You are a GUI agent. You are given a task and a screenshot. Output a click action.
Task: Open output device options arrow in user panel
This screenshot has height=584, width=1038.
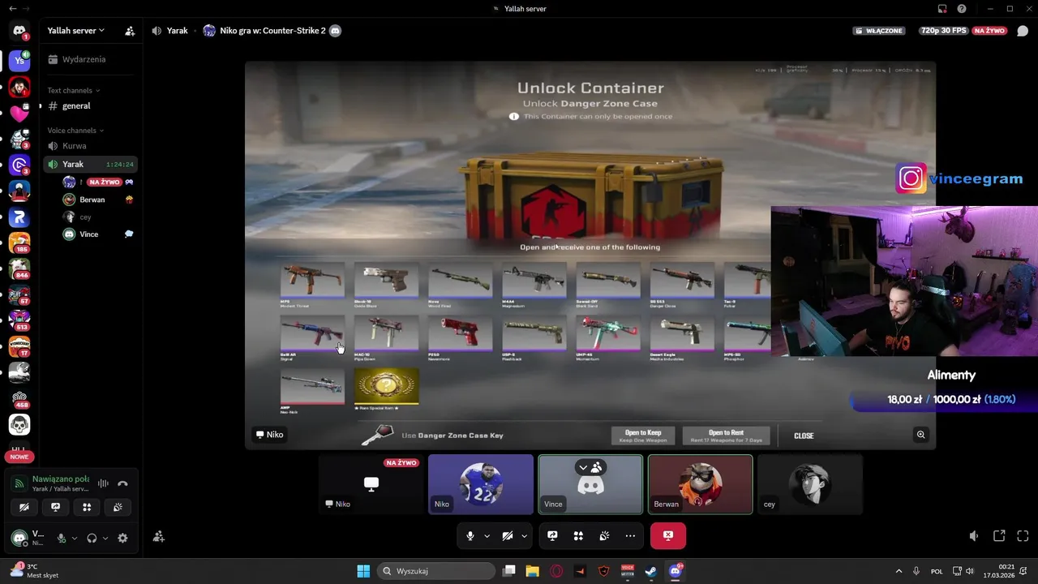[105, 538]
